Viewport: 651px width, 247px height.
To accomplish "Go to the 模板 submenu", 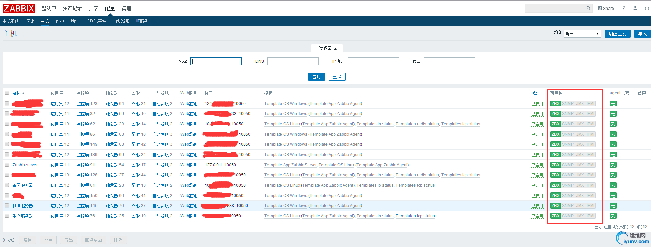I will pos(30,21).
